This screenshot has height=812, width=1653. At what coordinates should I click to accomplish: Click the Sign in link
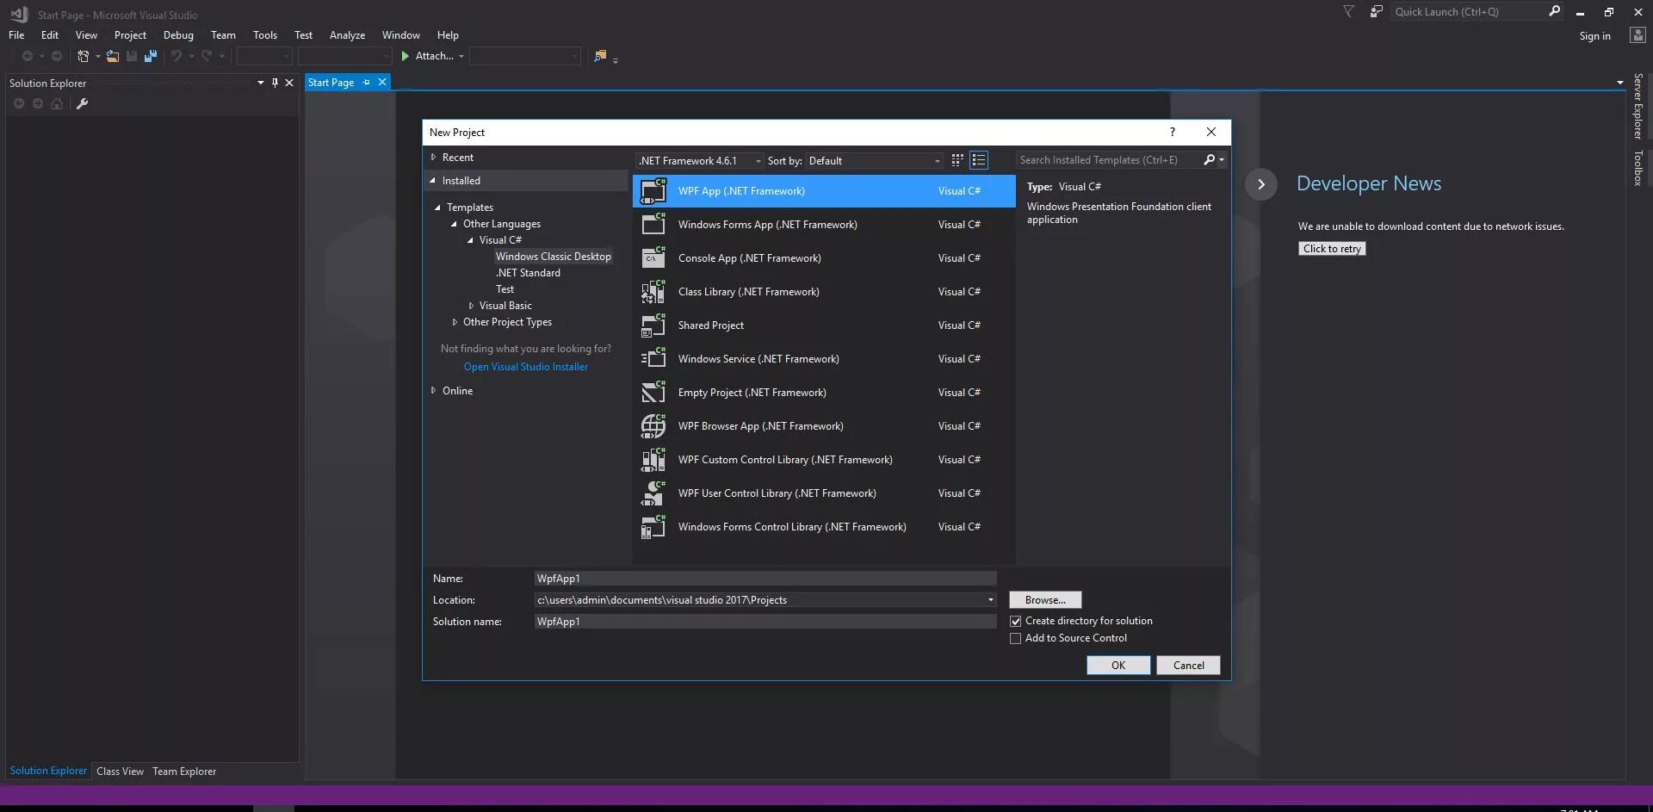pos(1594,36)
